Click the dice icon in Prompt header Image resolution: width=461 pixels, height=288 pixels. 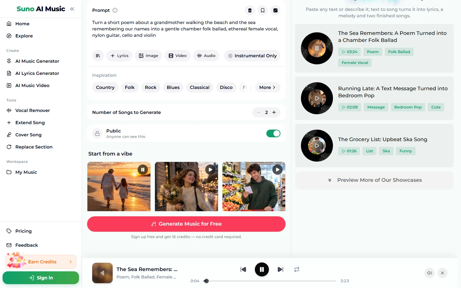point(275,10)
